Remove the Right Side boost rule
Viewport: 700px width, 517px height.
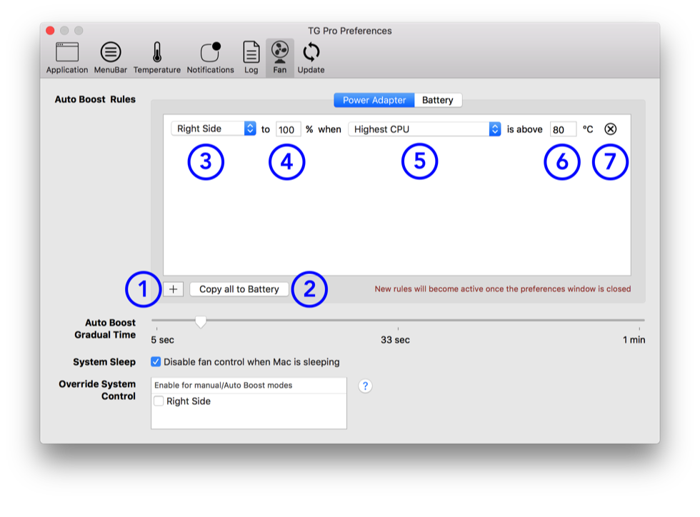[610, 129]
